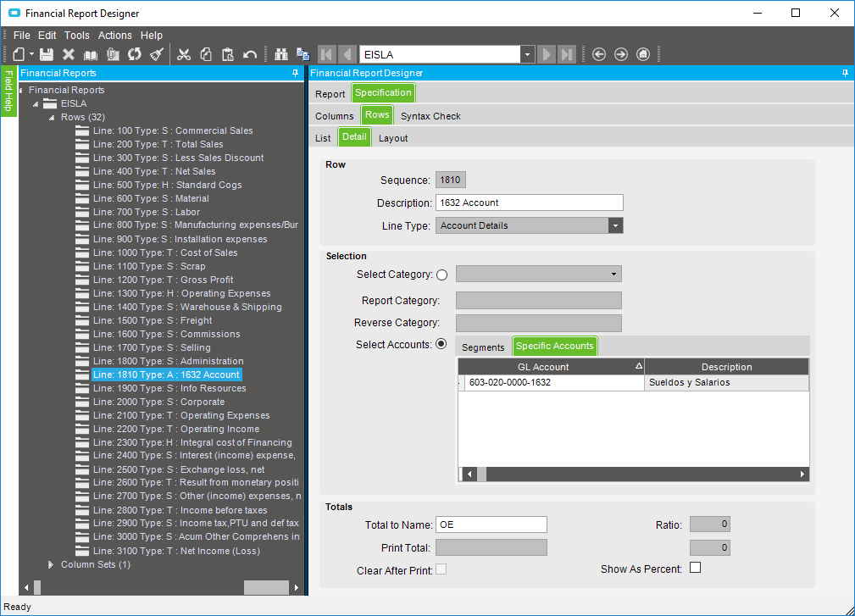Switch to the Columns tab

(334, 116)
